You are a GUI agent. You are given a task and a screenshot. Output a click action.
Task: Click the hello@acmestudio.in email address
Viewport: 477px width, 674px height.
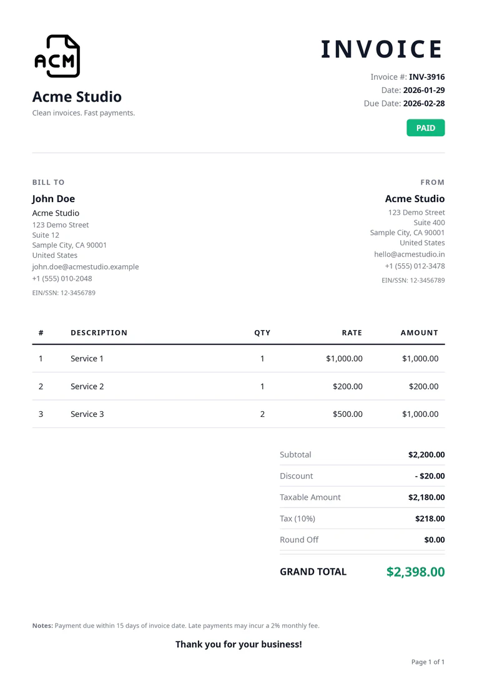click(409, 254)
